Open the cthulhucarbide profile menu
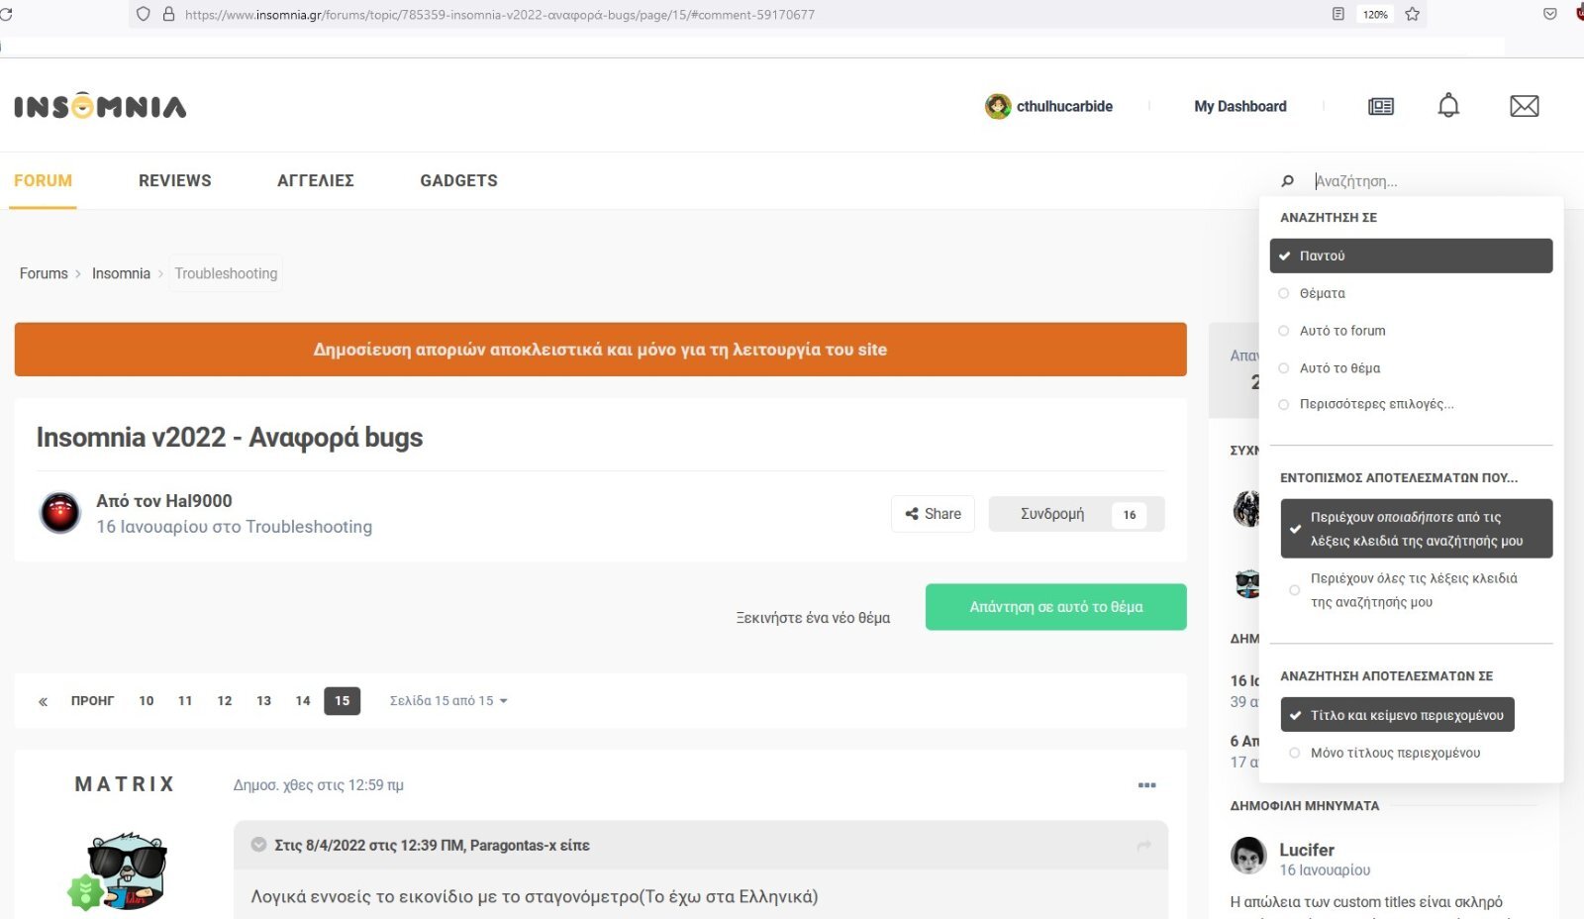1584x919 pixels. [1064, 106]
